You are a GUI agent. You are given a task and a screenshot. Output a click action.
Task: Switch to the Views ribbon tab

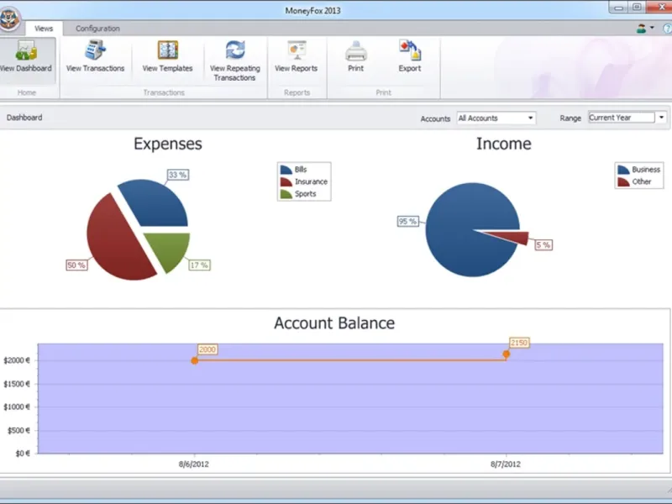tap(44, 29)
